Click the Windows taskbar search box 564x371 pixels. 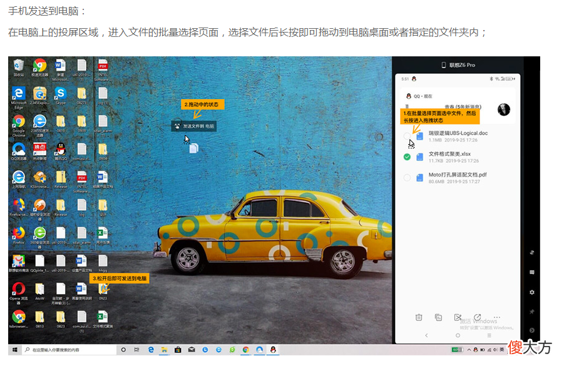point(69,350)
